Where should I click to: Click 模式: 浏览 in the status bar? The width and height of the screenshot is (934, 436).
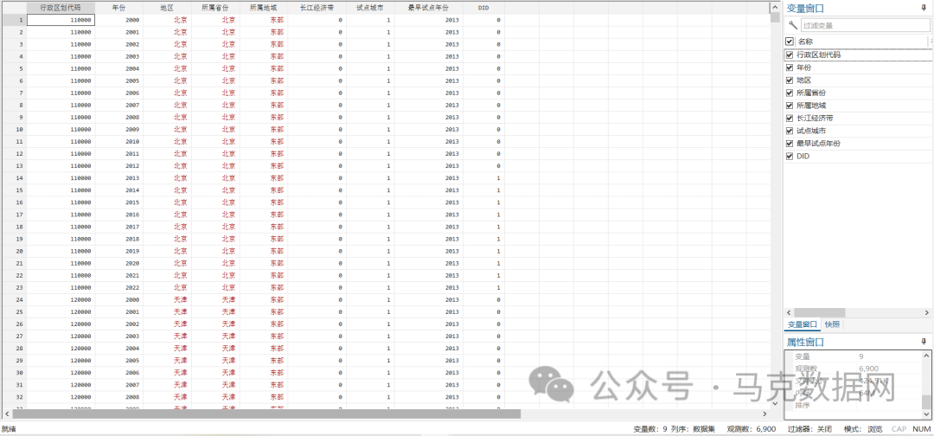point(863,429)
